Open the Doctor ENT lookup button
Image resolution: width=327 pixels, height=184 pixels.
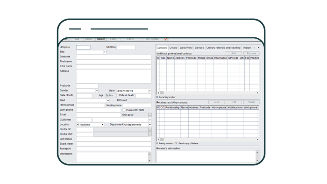(x=150, y=134)
